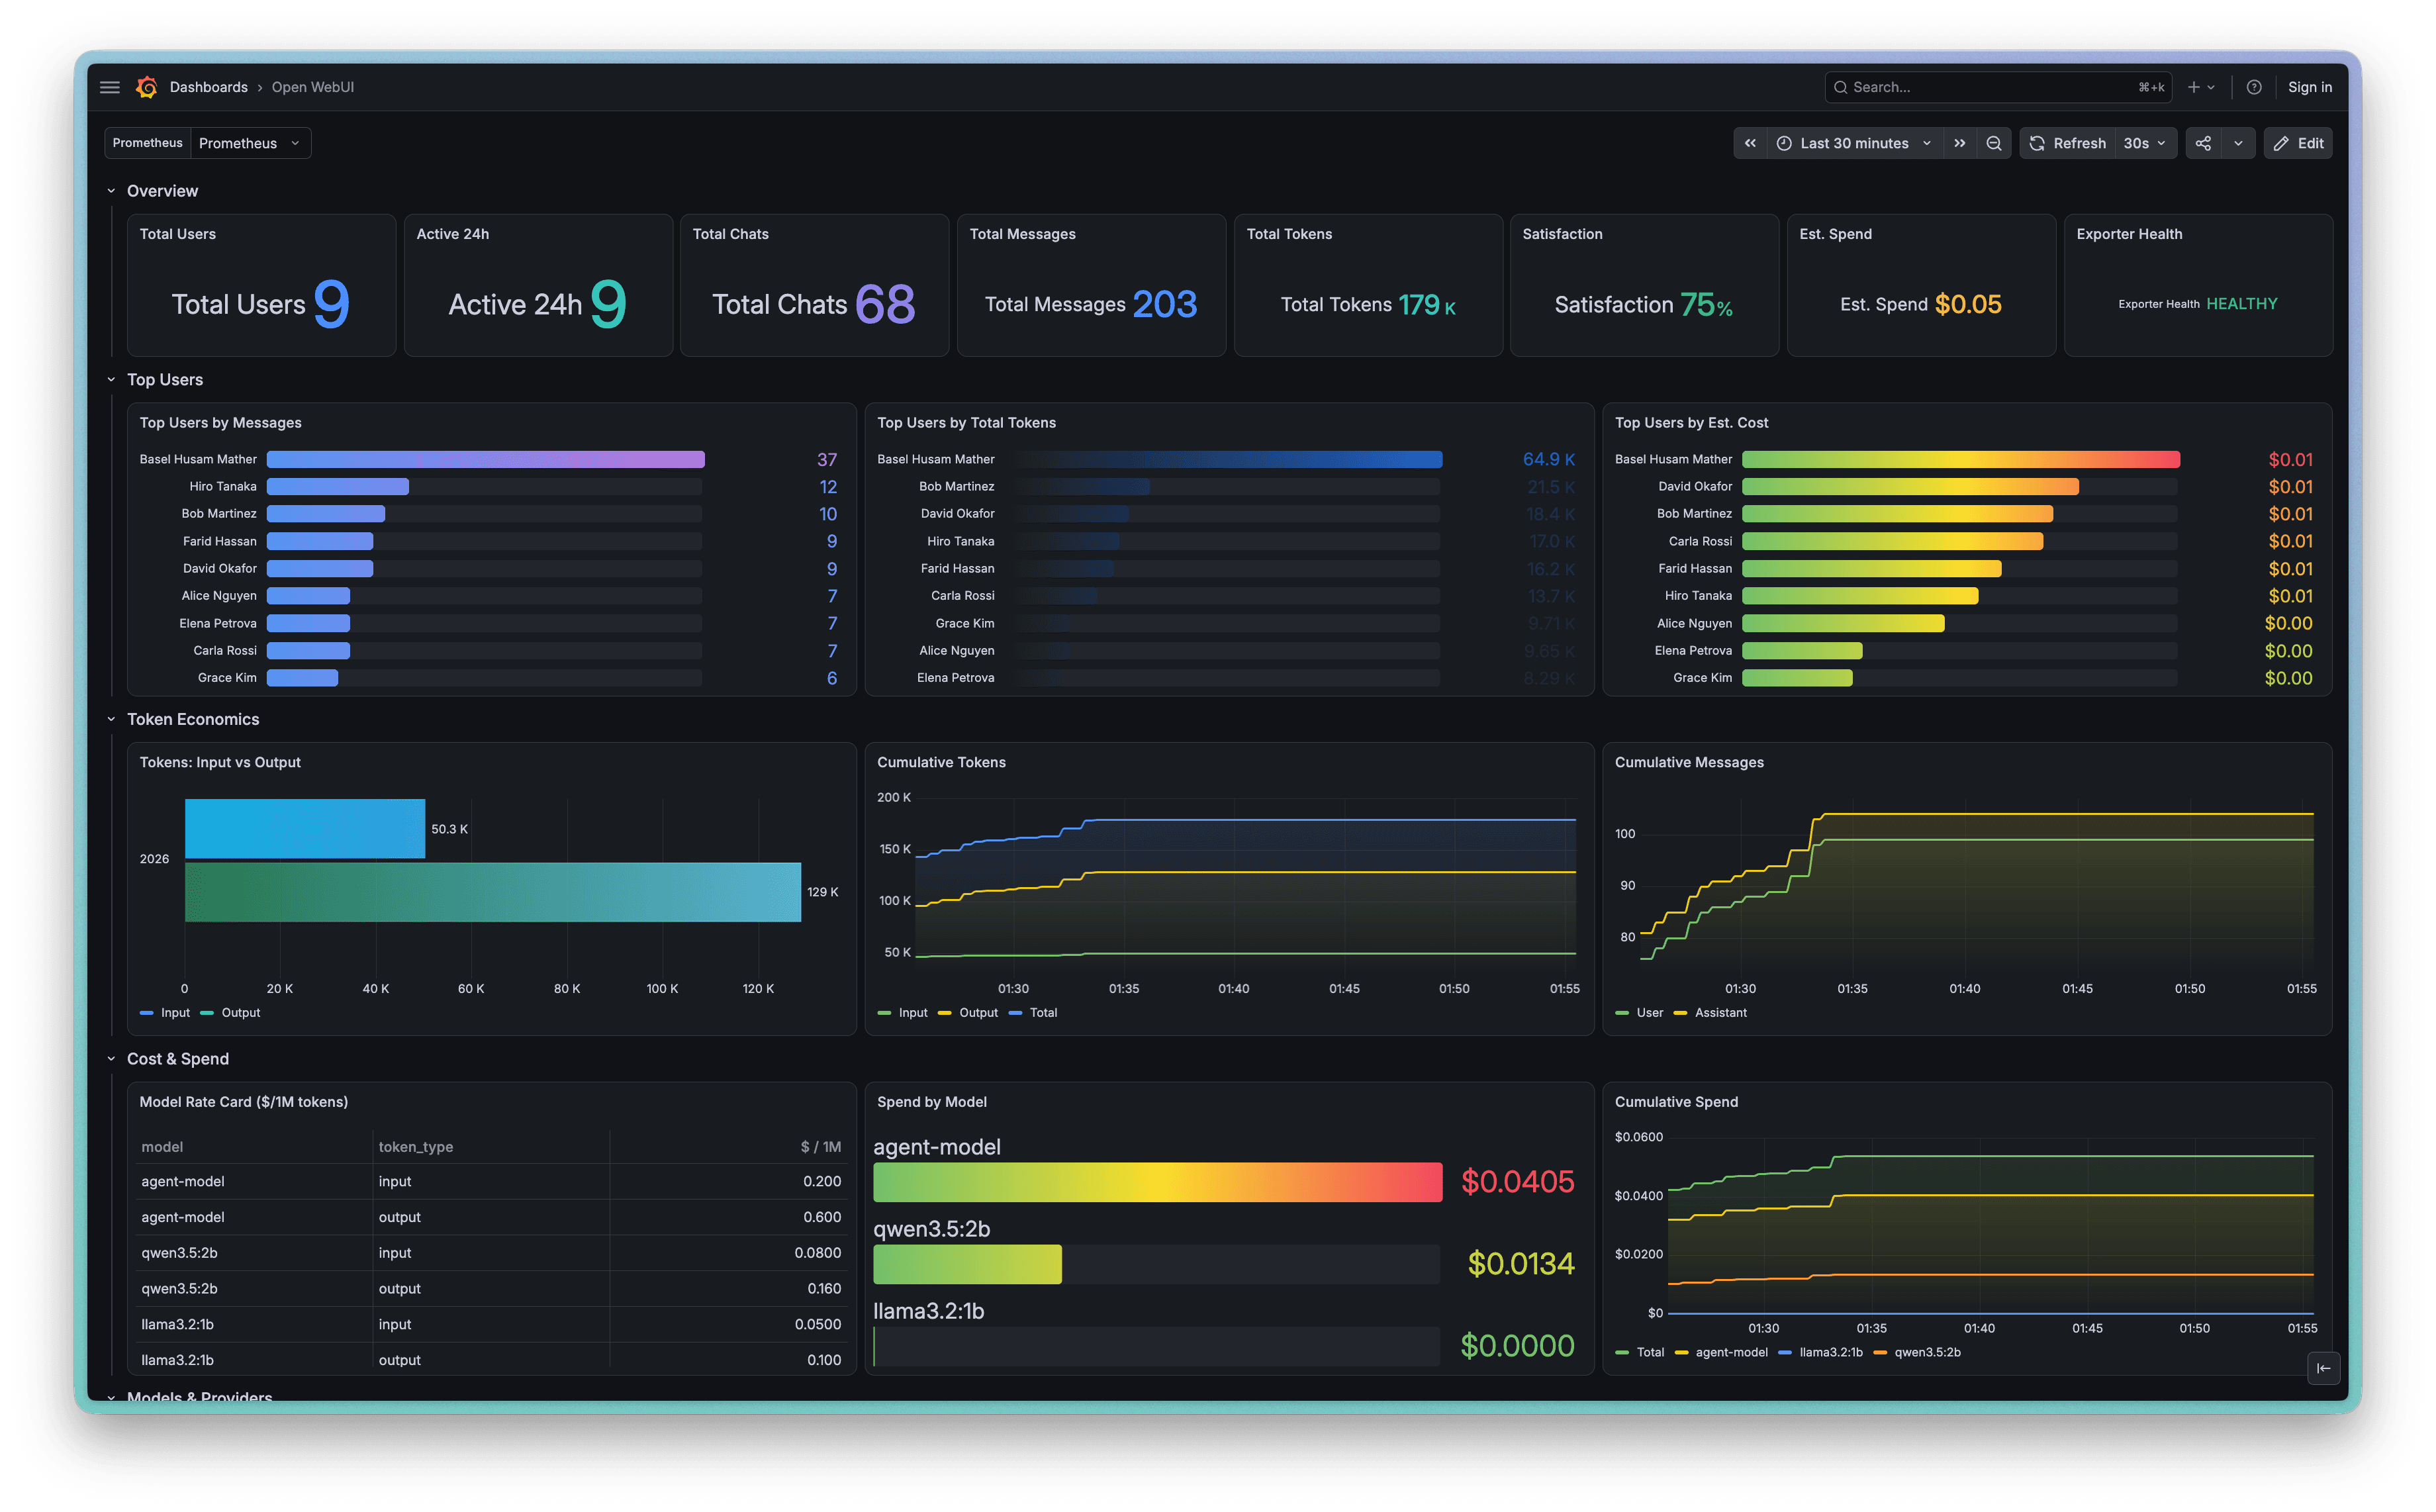
Task: Go to Dashboards breadcrumb
Action: coord(209,87)
